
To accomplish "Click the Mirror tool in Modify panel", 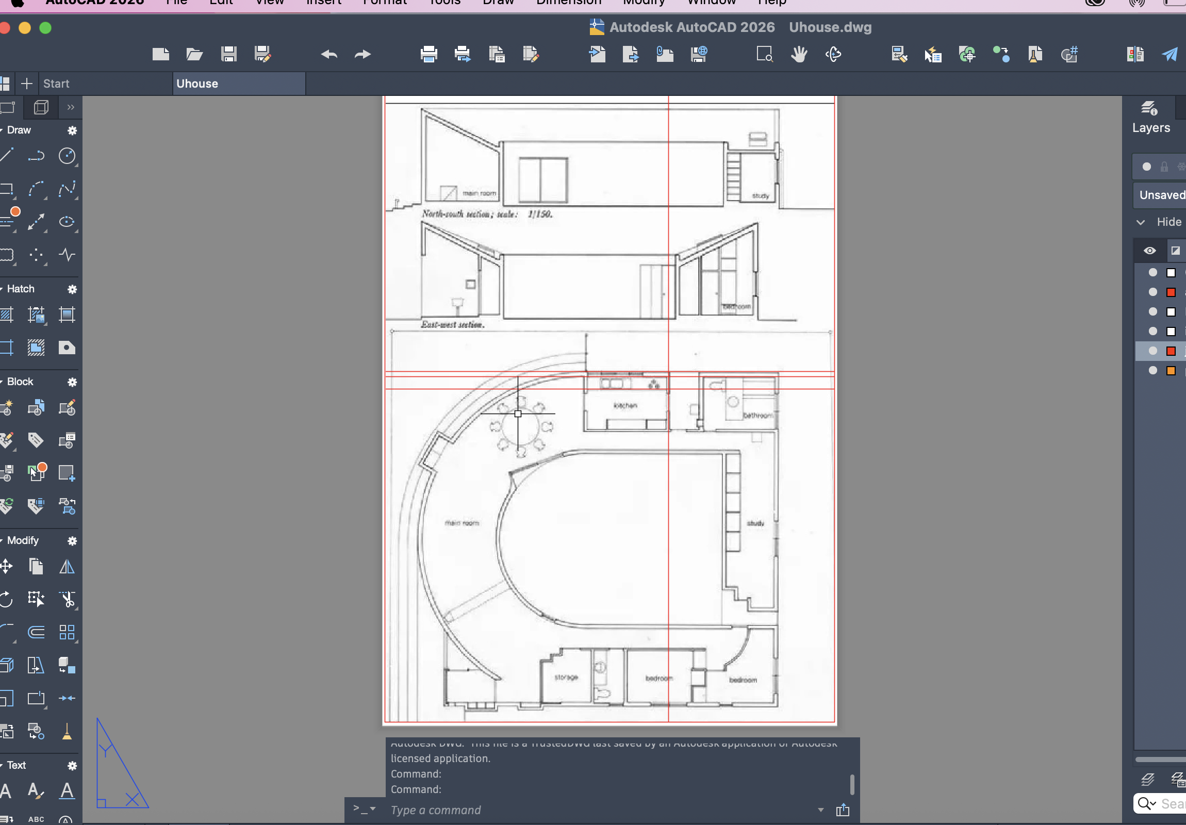I will click(67, 567).
